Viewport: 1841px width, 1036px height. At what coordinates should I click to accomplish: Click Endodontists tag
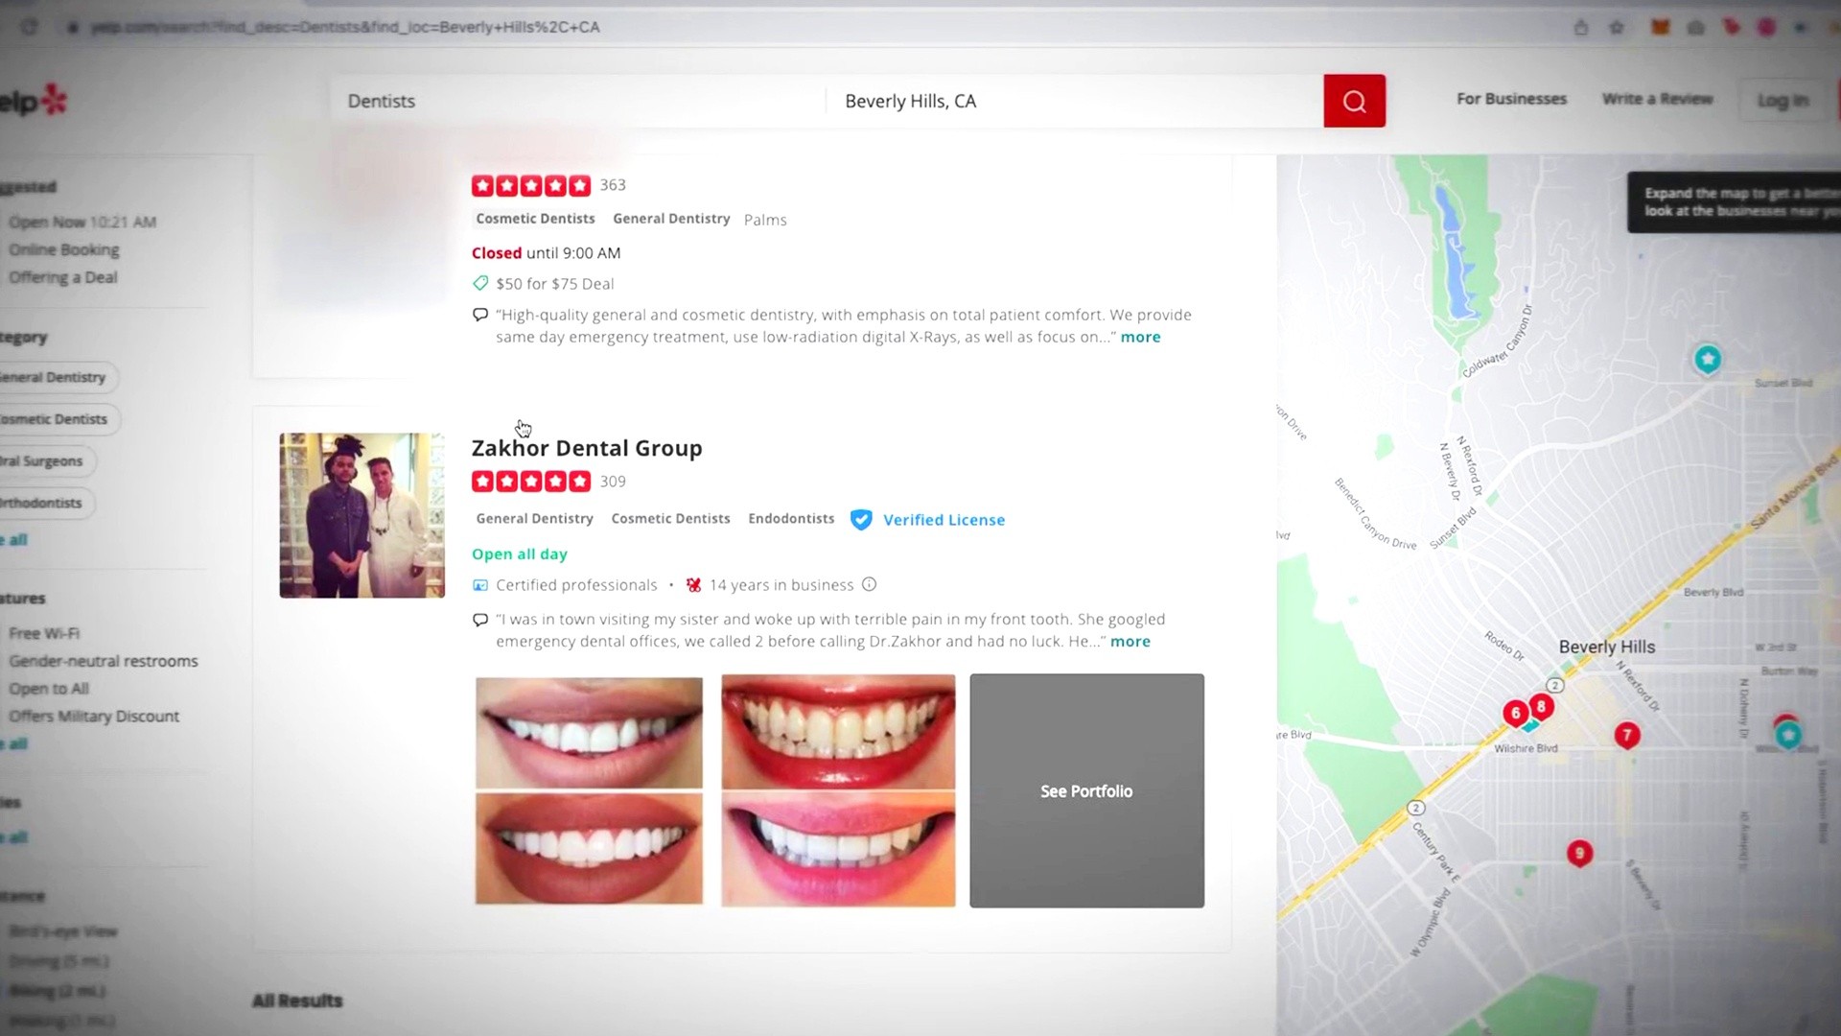pyautogui.click(x=791, y=519)
